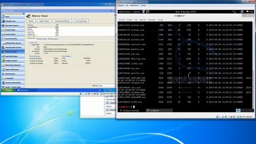Open Ayuda menu in Kali terminal
The image size is (256, 144).
coord(160,20)
